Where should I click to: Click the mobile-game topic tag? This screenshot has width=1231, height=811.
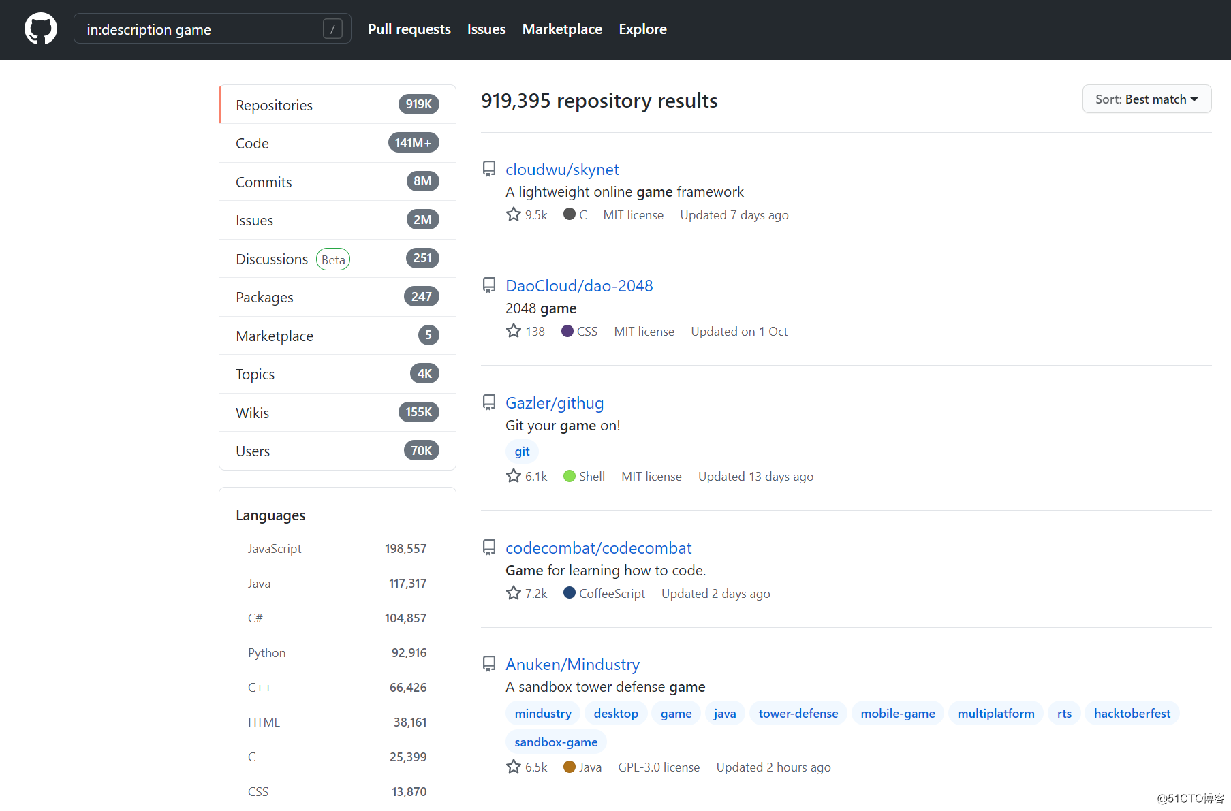point(898,713)
